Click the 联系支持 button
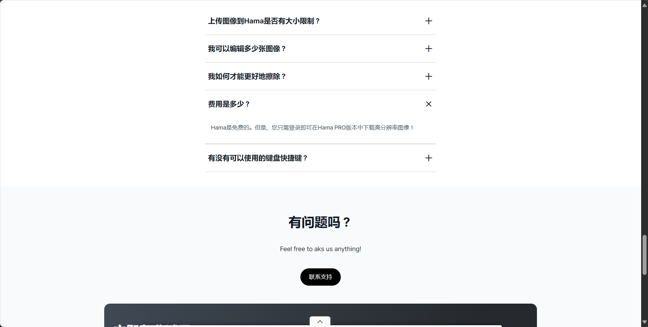Screen dimensions: 648x327 [320, 277]
